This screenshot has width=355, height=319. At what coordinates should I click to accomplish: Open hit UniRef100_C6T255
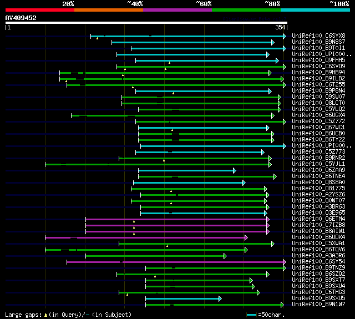click(318, 85)
